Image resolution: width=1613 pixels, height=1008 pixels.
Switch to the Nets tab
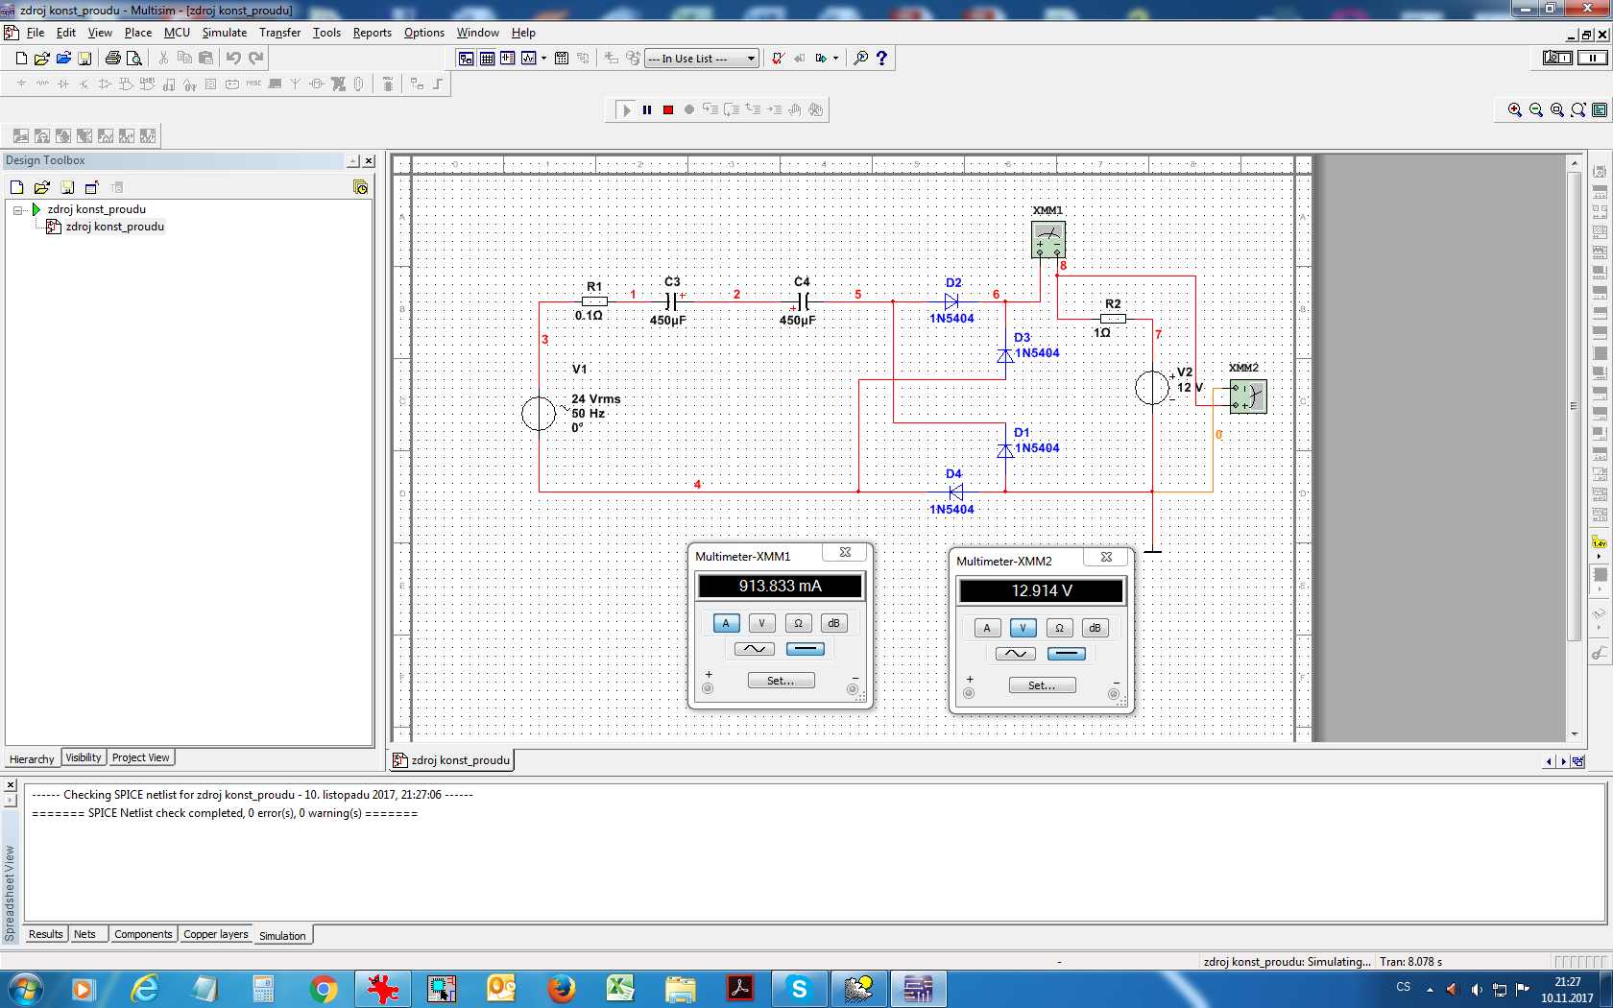pyautogui.click(x=85, y=934)
